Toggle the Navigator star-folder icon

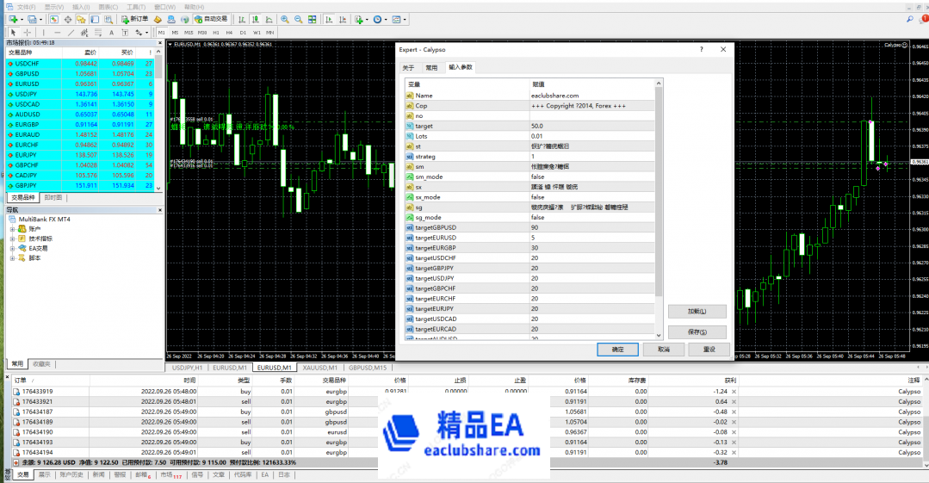pyautogui.click(x=81, y=20)
